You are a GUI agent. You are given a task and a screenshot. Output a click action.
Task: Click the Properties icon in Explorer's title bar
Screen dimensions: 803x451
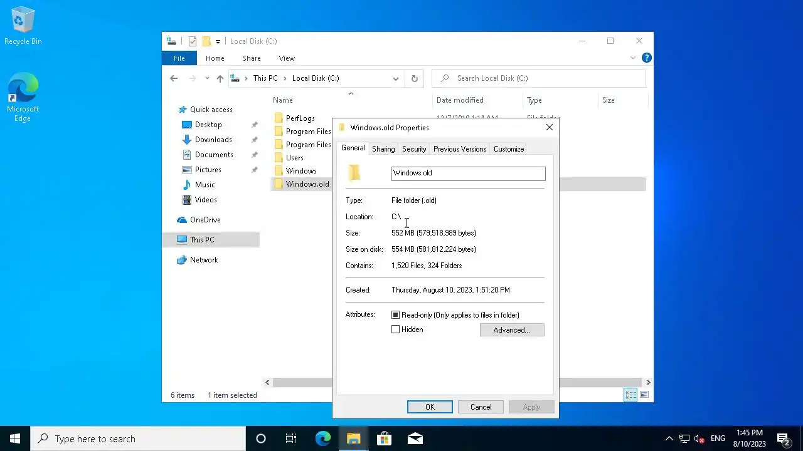[x=193, y=41]
